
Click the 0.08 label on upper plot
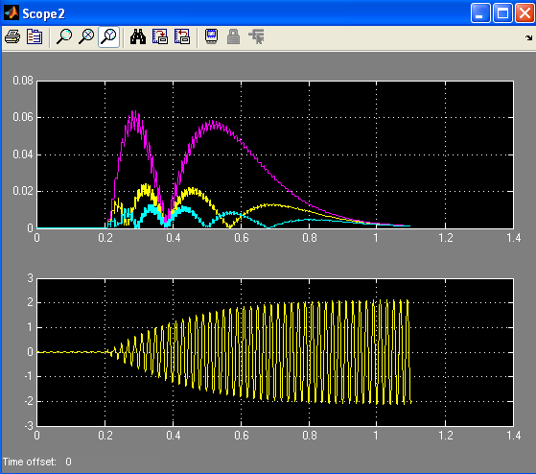[23, 81]
